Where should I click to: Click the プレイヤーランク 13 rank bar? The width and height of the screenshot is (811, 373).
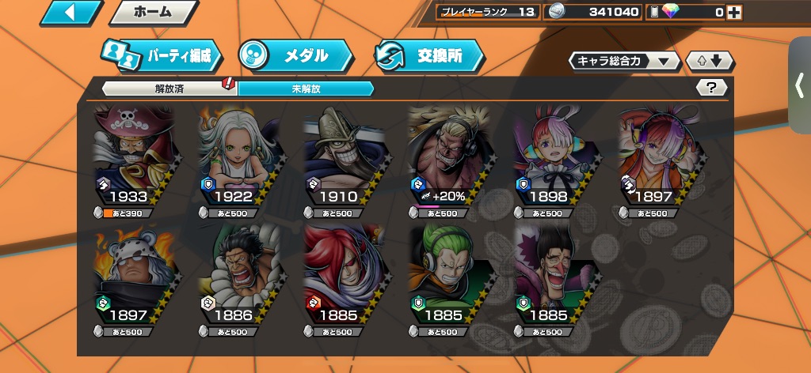[x=487, y=12]
